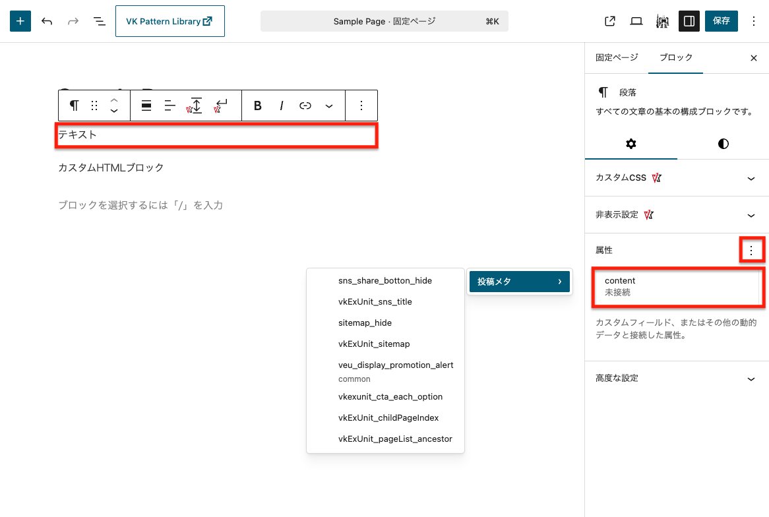Screen dimensions: 769x517
Task: Click the VK line break icon
Action: [220, 106]
